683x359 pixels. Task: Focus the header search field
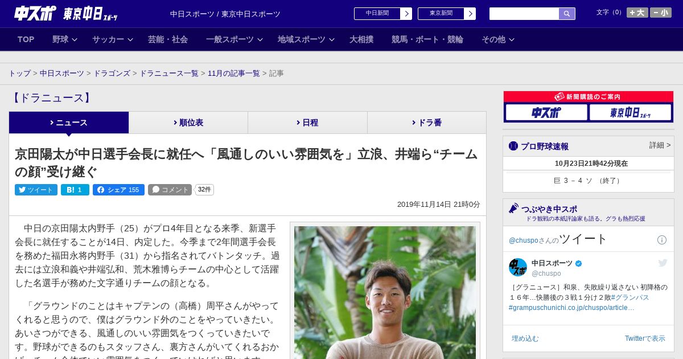tap(524, 14)
